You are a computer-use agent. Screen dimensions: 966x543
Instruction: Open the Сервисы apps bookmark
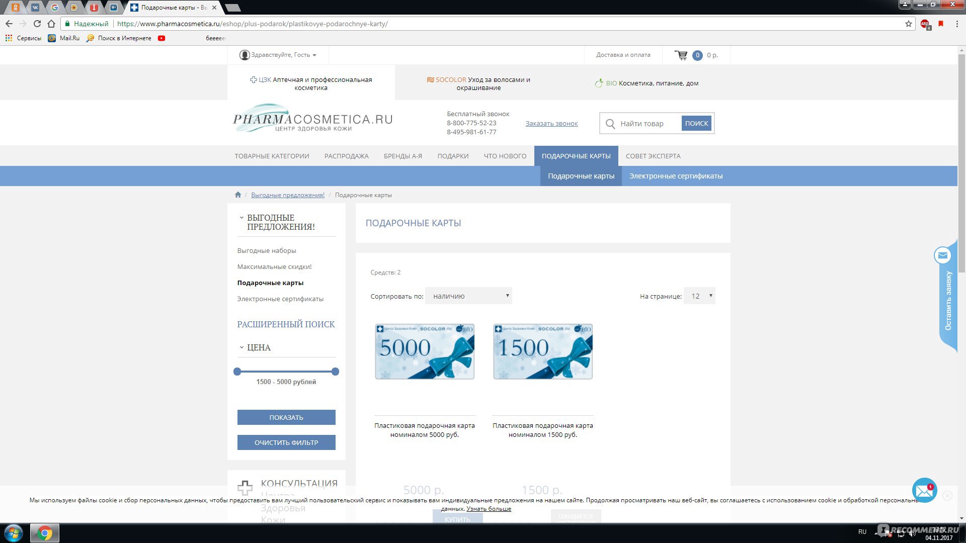coord(23,38)
